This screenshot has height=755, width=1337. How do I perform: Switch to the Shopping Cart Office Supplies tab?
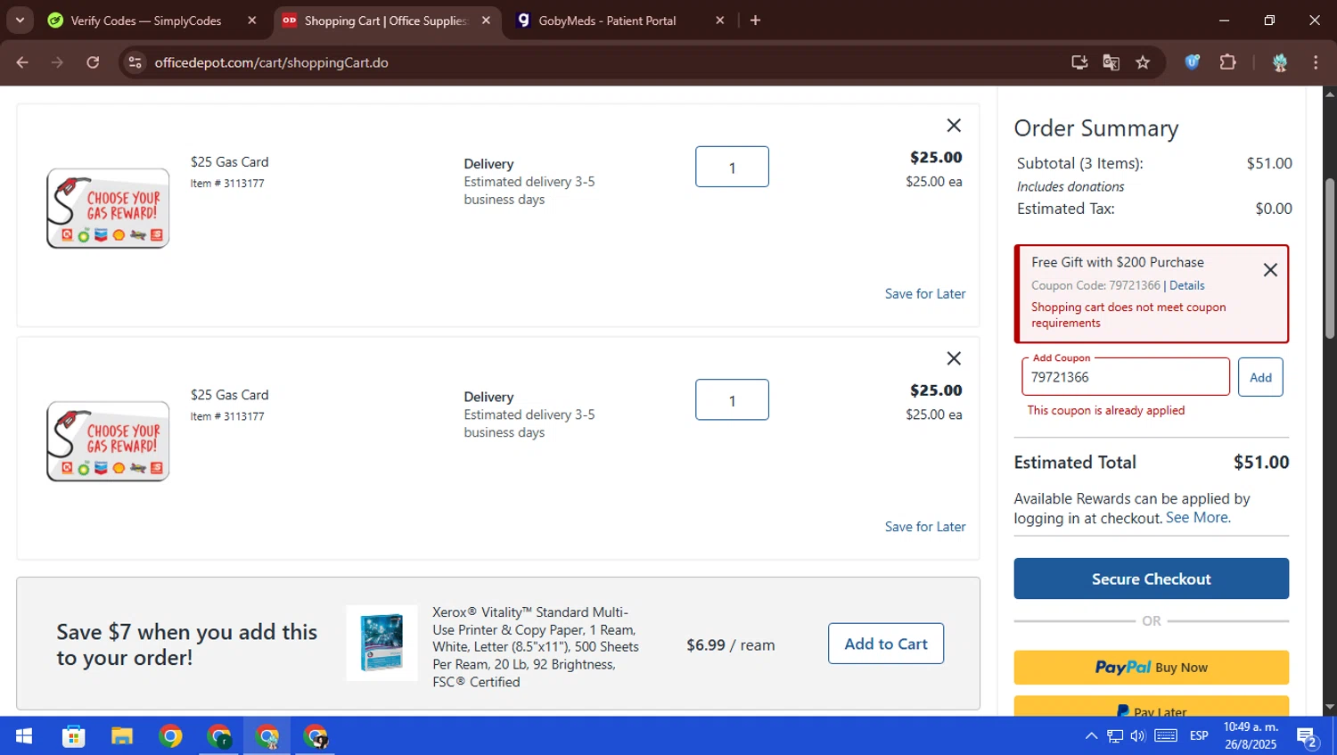[385, 21]
